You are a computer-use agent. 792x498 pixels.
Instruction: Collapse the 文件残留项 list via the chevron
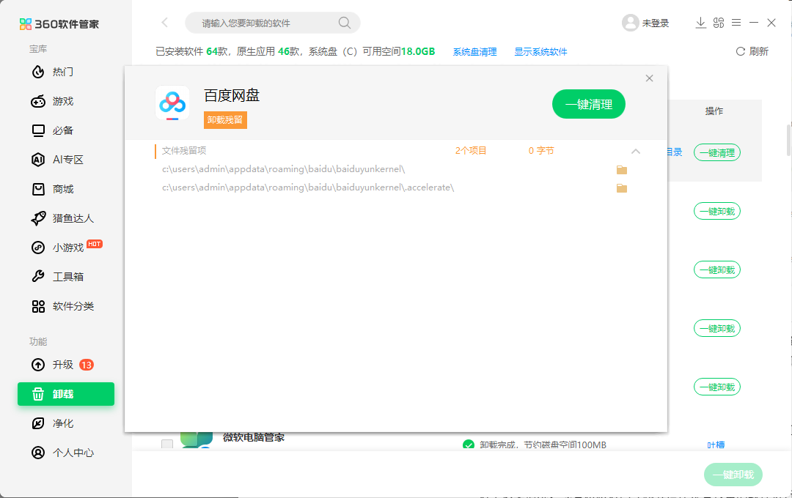click(x=636, y=152)
